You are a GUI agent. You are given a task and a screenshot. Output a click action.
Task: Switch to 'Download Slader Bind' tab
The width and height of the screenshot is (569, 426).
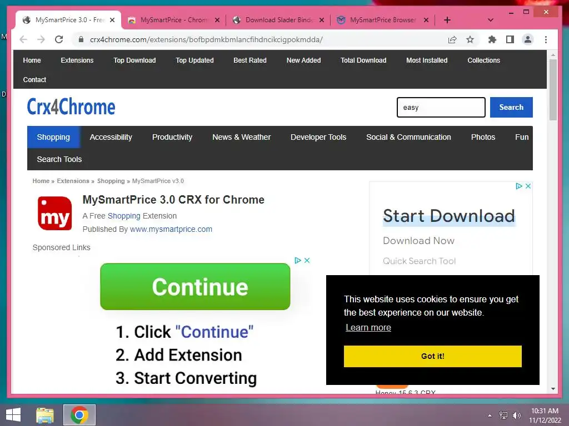coord(278,20)
